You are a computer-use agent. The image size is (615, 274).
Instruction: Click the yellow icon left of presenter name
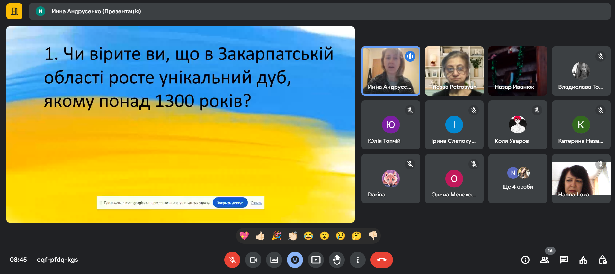[14, 11]
